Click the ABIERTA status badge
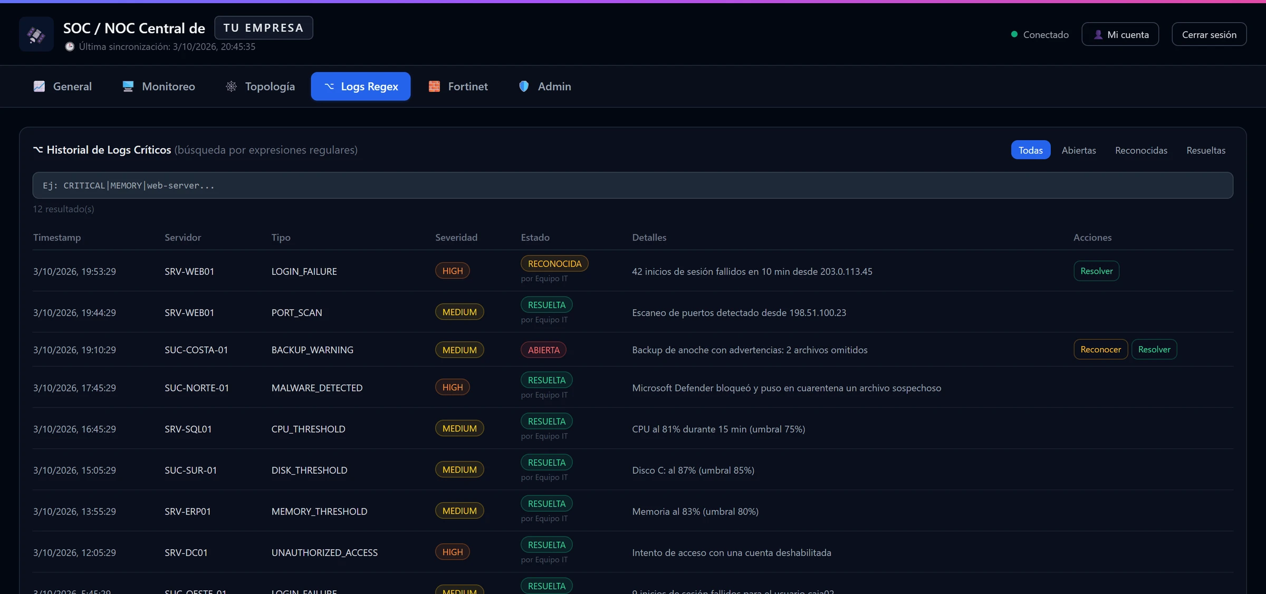 tap(543, 350)
